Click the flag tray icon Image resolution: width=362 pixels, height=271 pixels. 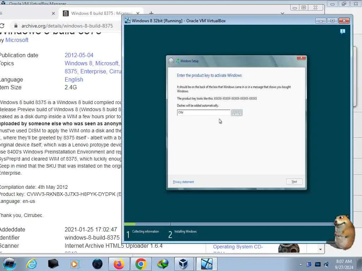(x=309, y=264)
